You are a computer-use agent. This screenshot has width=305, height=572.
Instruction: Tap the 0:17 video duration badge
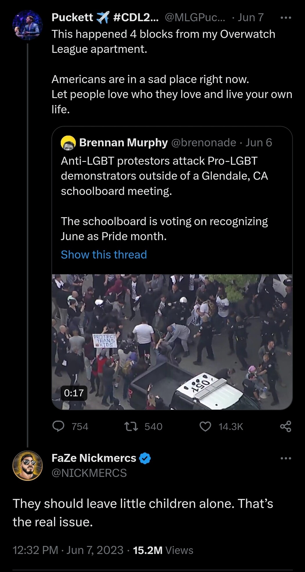coord(74,393)
